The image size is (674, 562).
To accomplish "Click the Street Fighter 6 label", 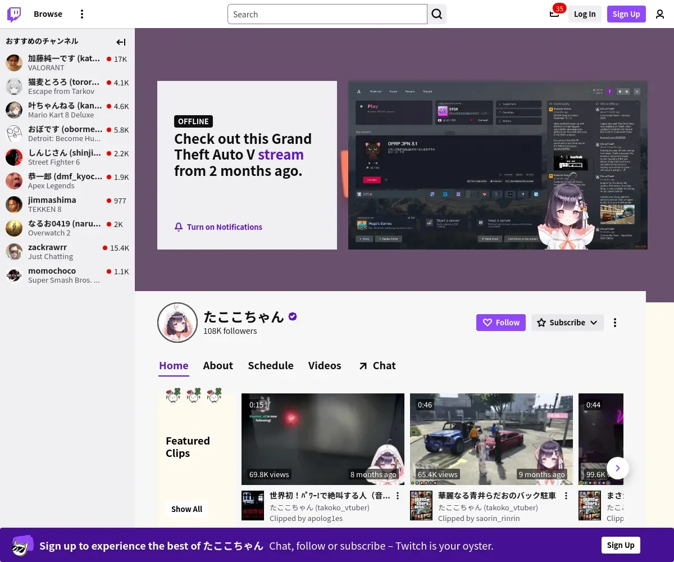I will pyautogui.click(x=54, y=162).
